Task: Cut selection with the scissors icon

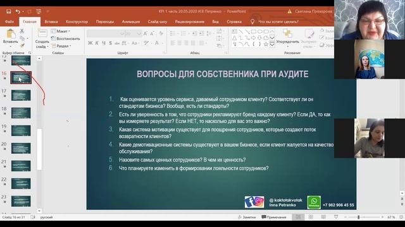Action: coord(22,32)
